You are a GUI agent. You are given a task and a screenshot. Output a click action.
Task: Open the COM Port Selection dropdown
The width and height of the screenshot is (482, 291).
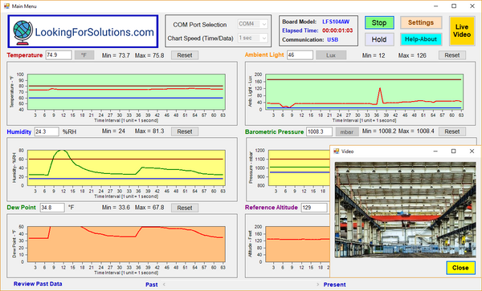(253, 24)
